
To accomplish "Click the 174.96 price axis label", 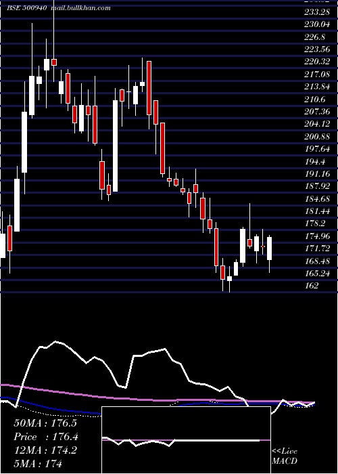I will (316, 236).
